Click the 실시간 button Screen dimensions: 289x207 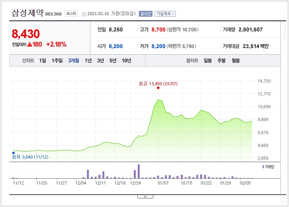pyautogui.click(x=145, y=14)
